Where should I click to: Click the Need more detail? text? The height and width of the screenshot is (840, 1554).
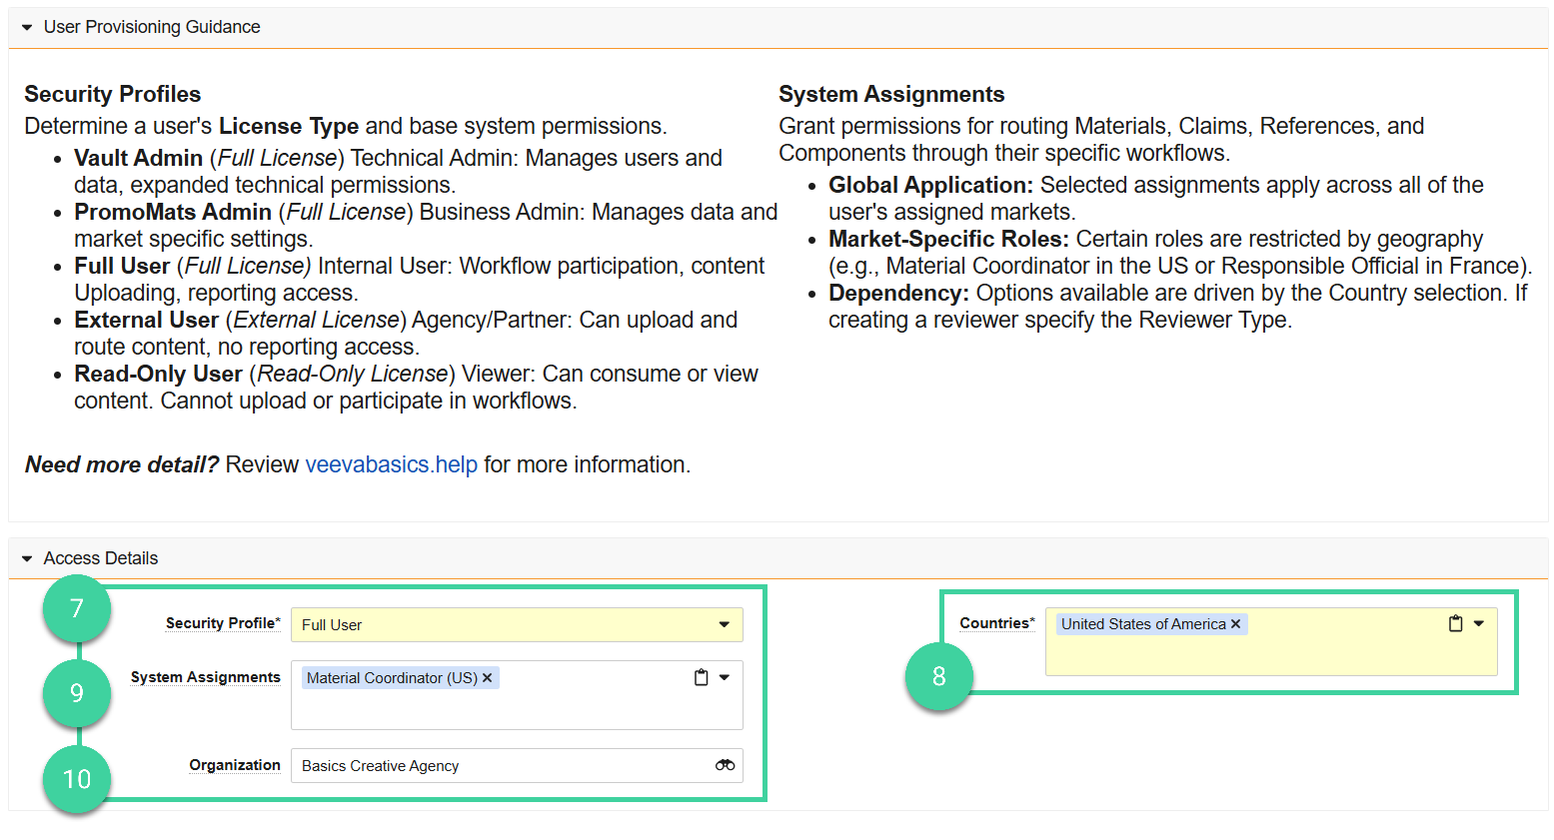point(121,464)
